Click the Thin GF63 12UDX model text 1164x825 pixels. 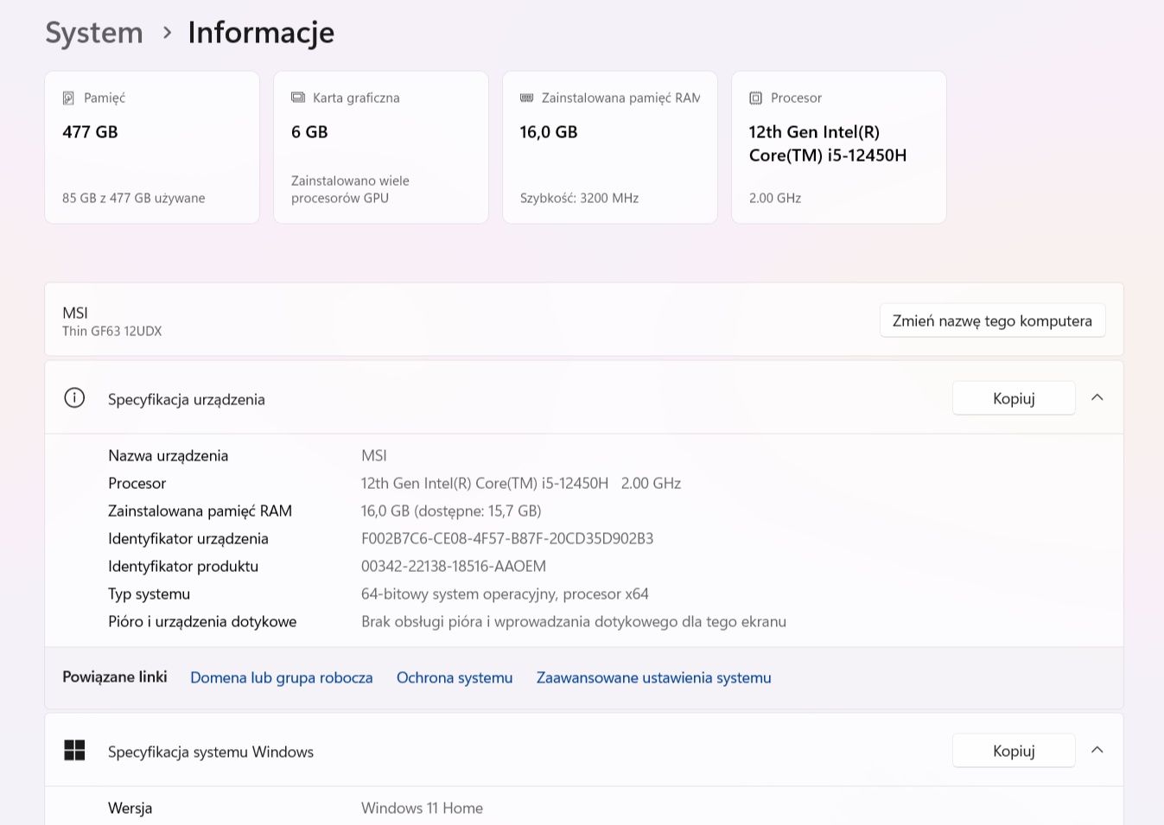(112, 332)
